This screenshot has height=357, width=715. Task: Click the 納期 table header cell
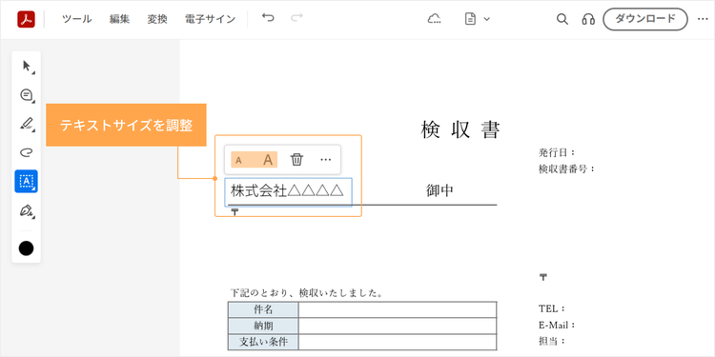tap(263, 326)
